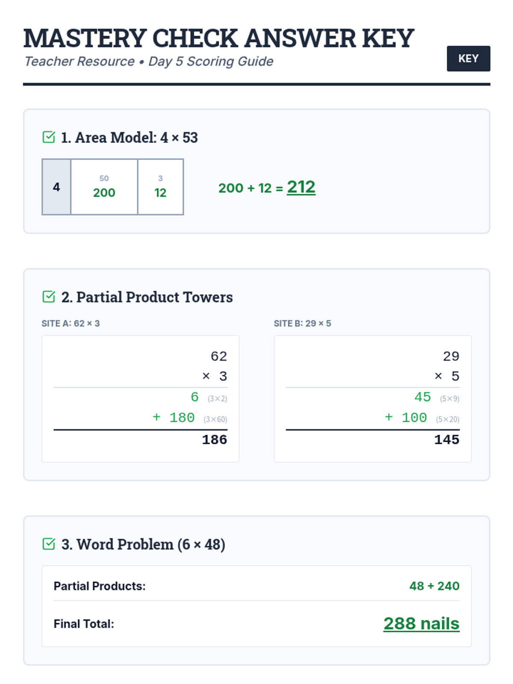Click the Final Total label

[84, 624]
